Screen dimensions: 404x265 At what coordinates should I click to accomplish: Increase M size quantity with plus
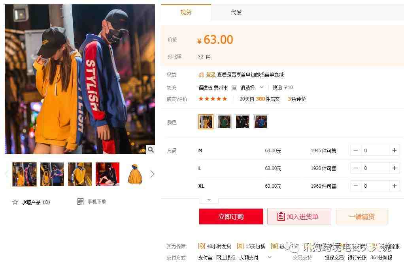[x=394, y=150]
